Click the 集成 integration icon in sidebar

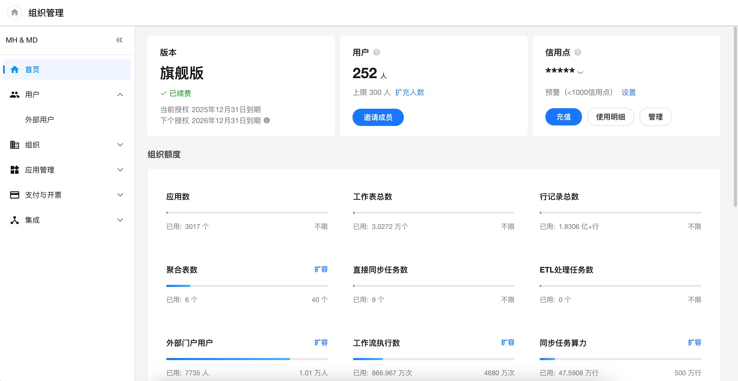14,220
